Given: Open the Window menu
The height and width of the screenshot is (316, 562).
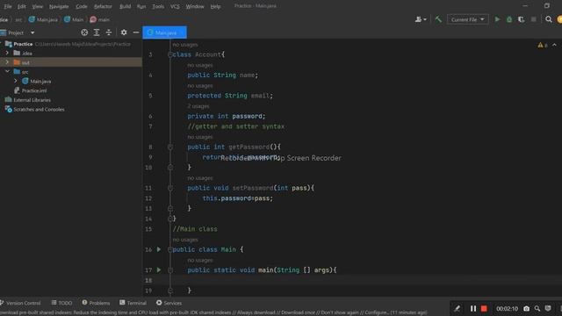Looking at the screenshot, I should pyautogui.click(x=195, y=6).
